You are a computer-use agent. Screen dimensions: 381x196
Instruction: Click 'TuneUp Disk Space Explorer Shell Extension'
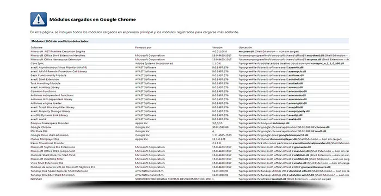(x=59, y=171)
